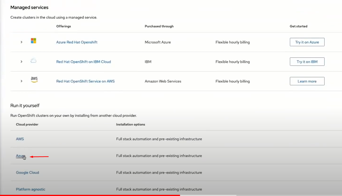
Task: Click the Microsoft Azure purchased-through text
Action: [158, 42]
